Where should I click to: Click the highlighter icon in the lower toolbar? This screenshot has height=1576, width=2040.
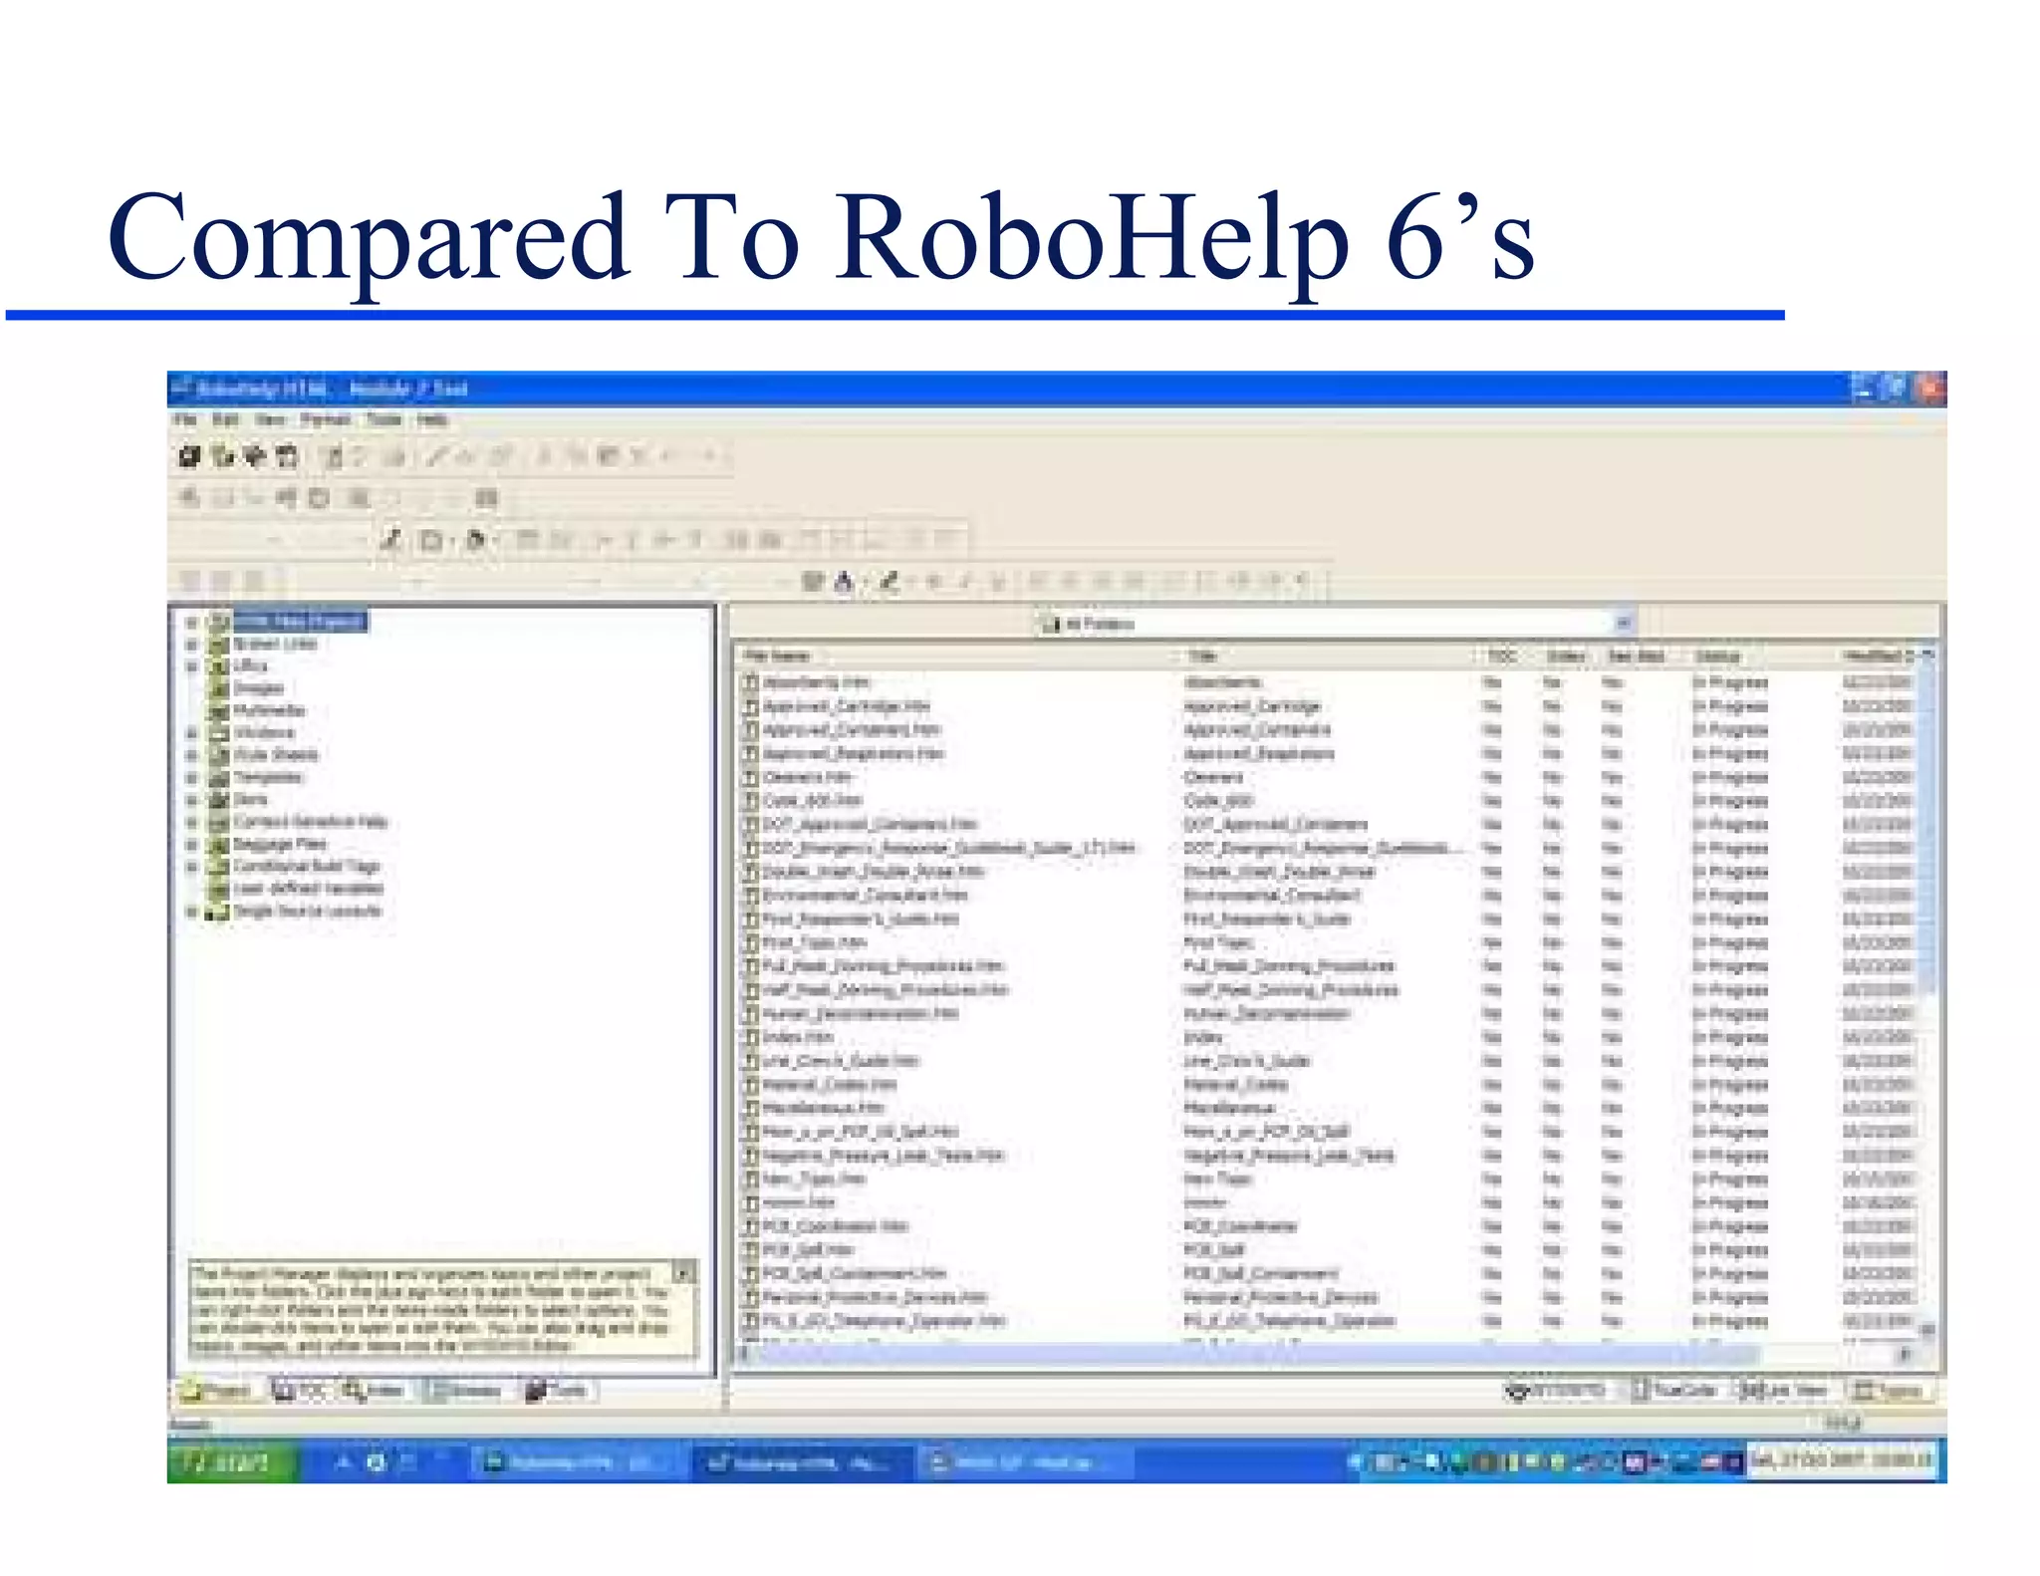point(889,582)
